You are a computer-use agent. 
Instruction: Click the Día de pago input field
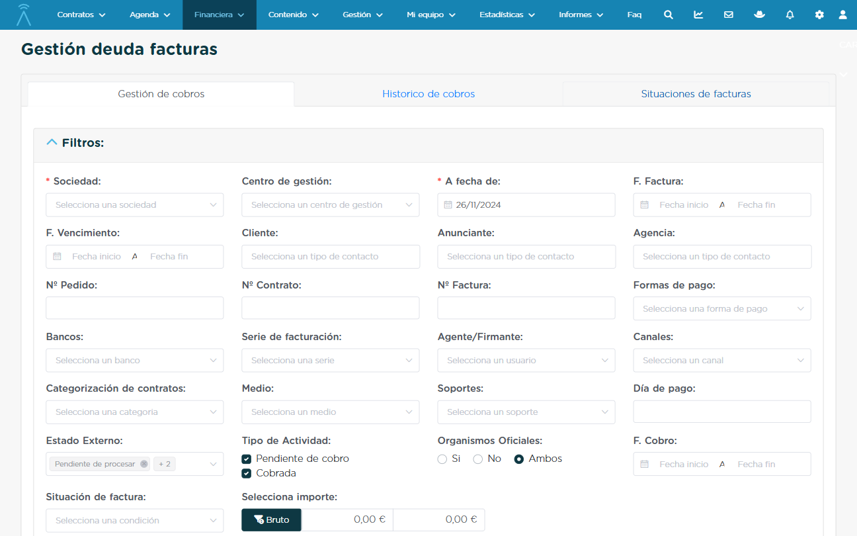[x=722, y=412]
